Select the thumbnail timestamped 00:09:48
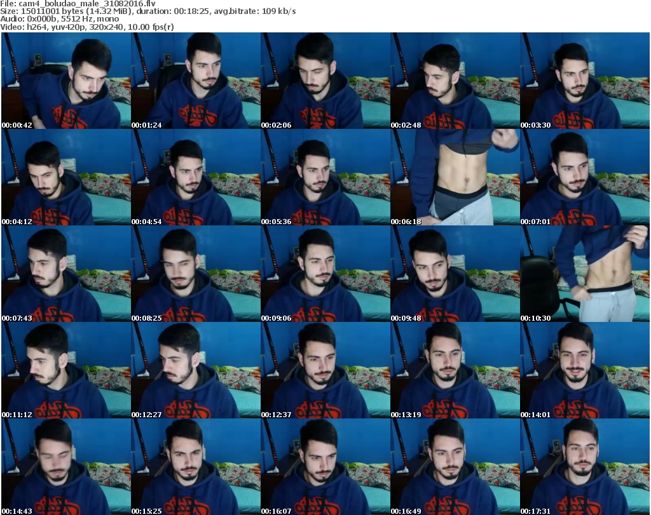Screen dimensions: 651x515 pos(455,274)
